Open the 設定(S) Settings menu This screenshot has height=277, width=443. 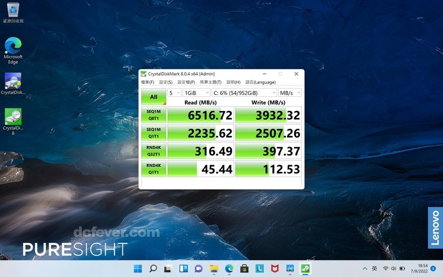click(166, 82)
